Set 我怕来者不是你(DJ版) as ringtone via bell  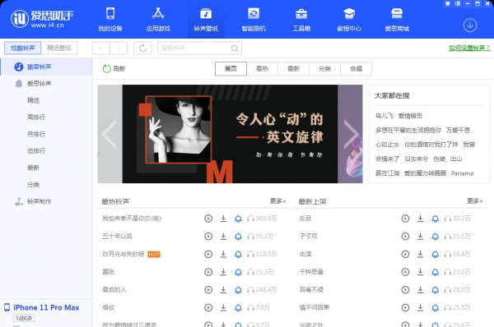[x=238, y=219]
